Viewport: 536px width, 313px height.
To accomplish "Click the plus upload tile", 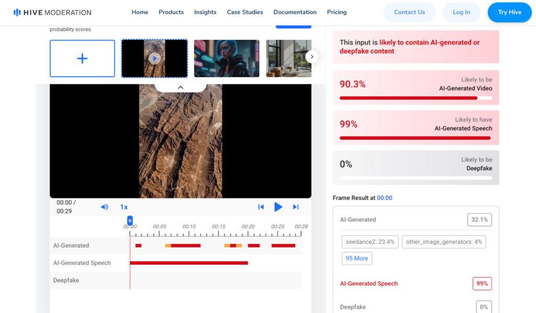I will coord(82,59).
